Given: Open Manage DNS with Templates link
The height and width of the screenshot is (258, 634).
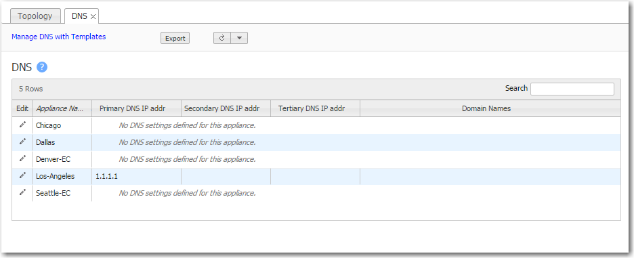Looking at the screenshot, I should pyautogui.click(x=59, y=37).
